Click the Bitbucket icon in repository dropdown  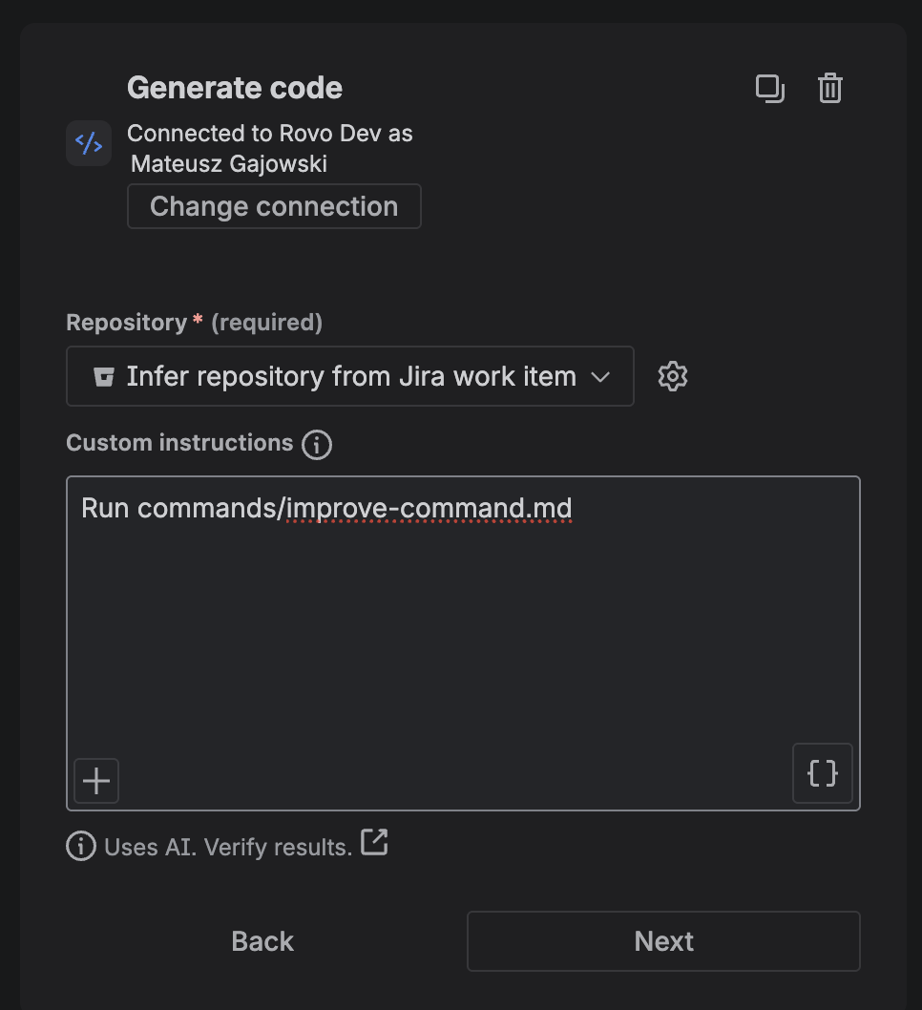tap(104, 377)
